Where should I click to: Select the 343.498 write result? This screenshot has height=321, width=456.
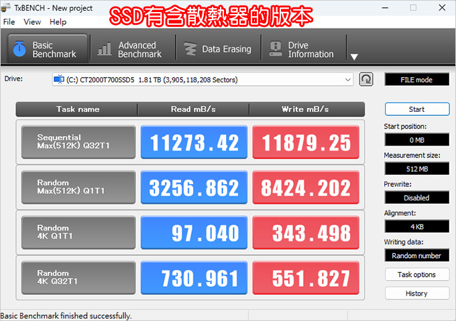[306, 233]
